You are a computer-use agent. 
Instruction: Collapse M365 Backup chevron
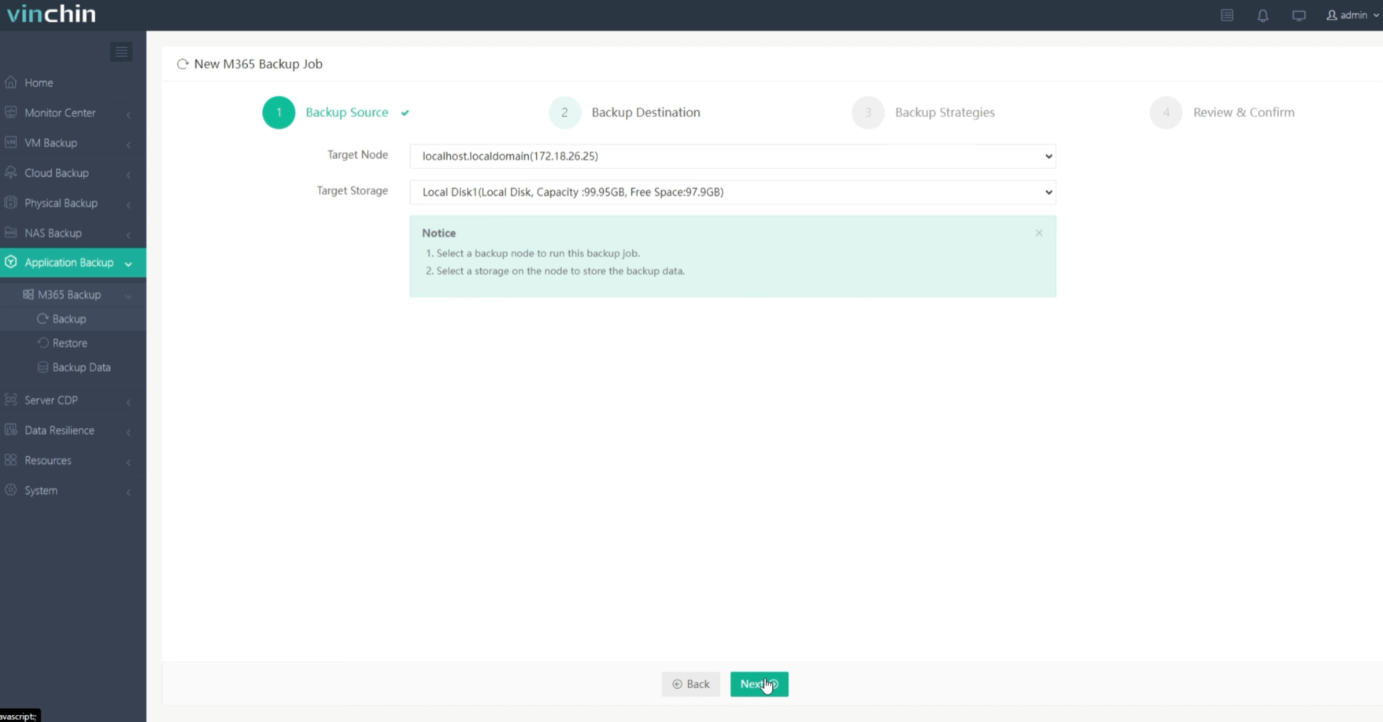pyautogui.click(x=128, y=296)
